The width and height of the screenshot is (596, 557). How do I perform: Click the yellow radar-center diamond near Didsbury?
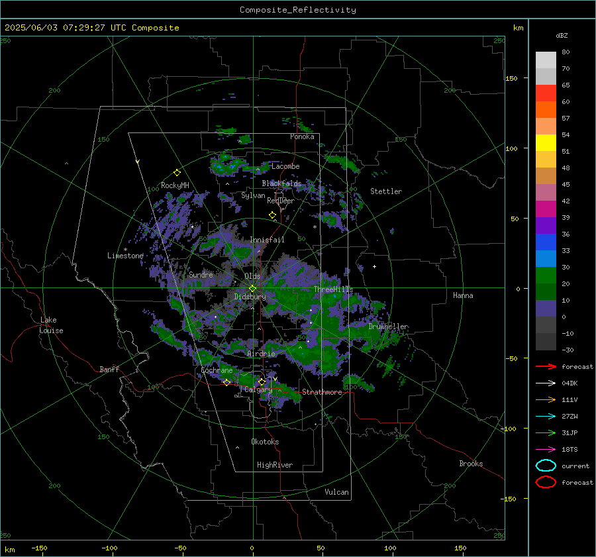252,289
